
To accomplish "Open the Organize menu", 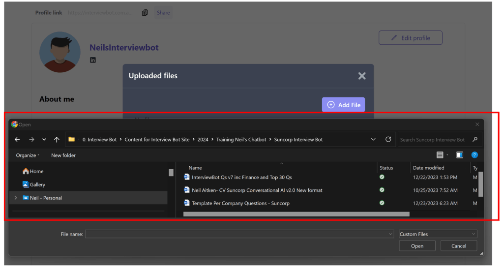I will [x=28, y=155].
